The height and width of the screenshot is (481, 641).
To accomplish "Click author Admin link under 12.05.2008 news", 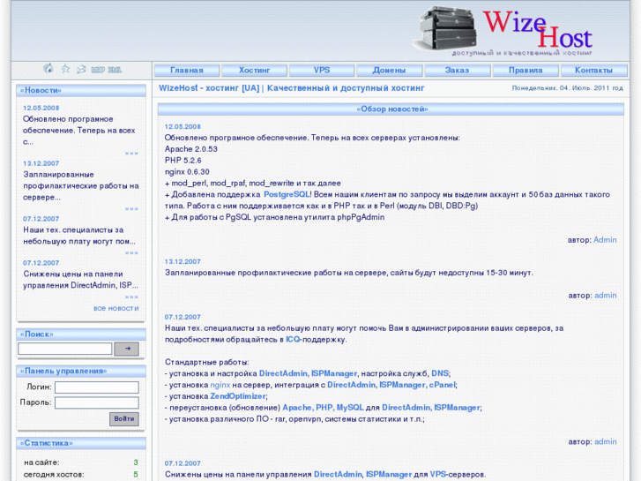I will point(605,240).
